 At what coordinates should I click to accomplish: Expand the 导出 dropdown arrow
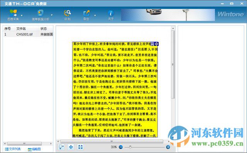pos(95,15)
